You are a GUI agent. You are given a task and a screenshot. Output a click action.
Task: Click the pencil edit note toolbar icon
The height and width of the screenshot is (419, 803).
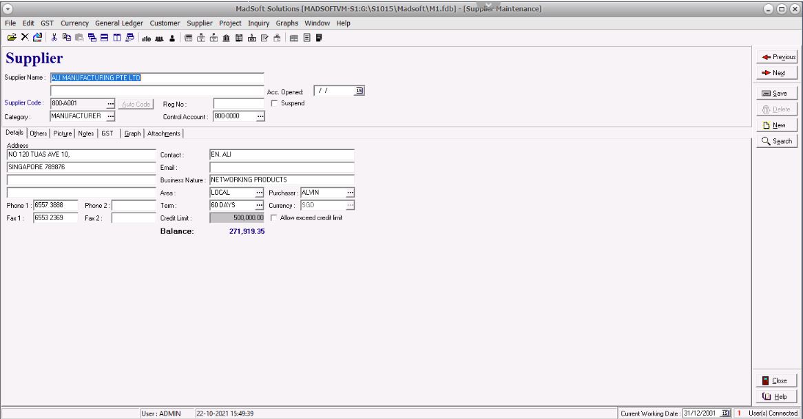[264, 38]
